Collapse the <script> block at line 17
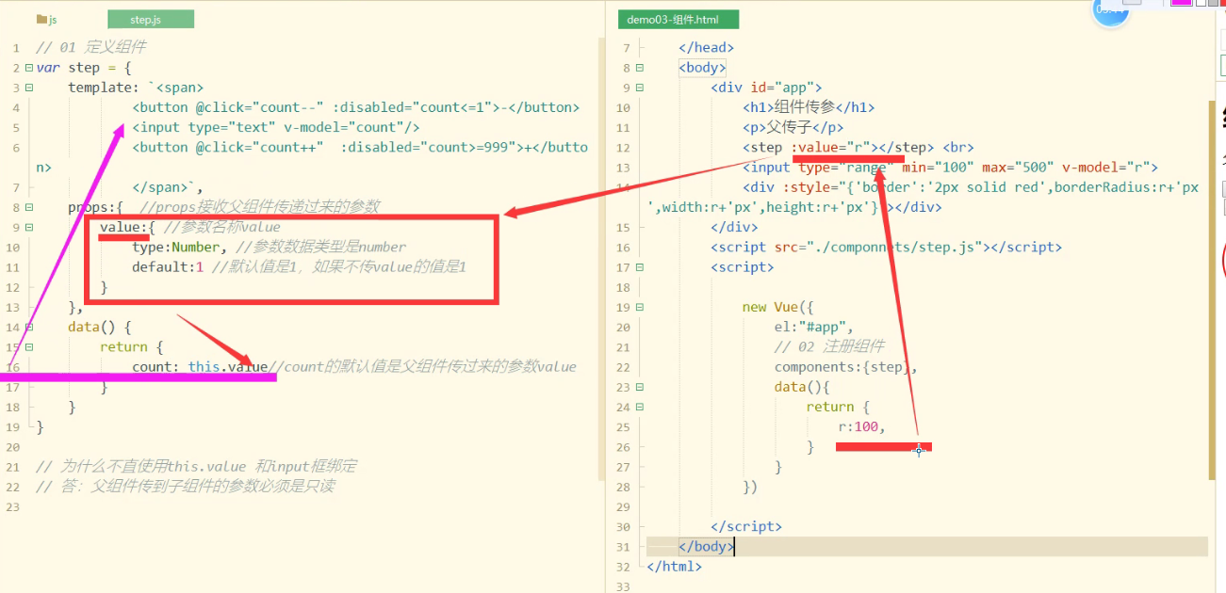Image resolution: width=1226 pixels, height=593 pixels. 640,267
